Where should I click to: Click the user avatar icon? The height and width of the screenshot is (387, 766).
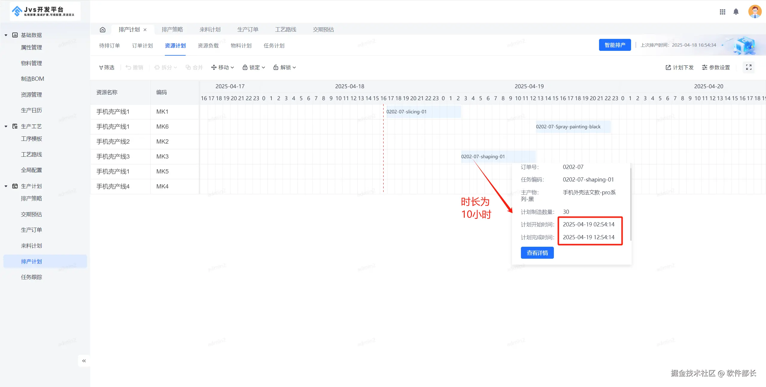(x=755, y=12)
